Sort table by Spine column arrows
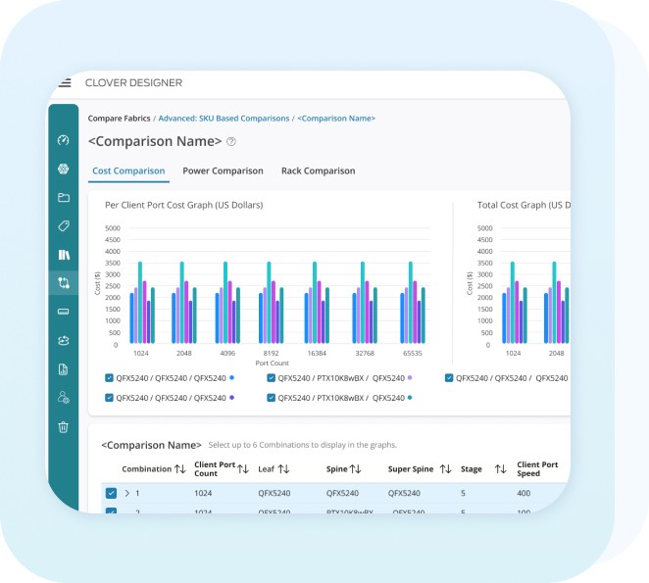This screenshot has width=649, height=583. point(355,468)
